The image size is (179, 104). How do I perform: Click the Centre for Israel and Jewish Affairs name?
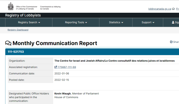coord(115,61)
